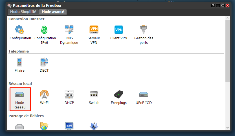Click the Téléphonie section heading
Image resolution: width=235 pixels, height=136 pixels.
19,51
